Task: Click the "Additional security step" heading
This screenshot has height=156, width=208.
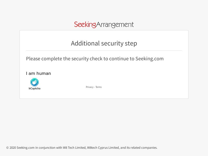Action: [104, 43]
